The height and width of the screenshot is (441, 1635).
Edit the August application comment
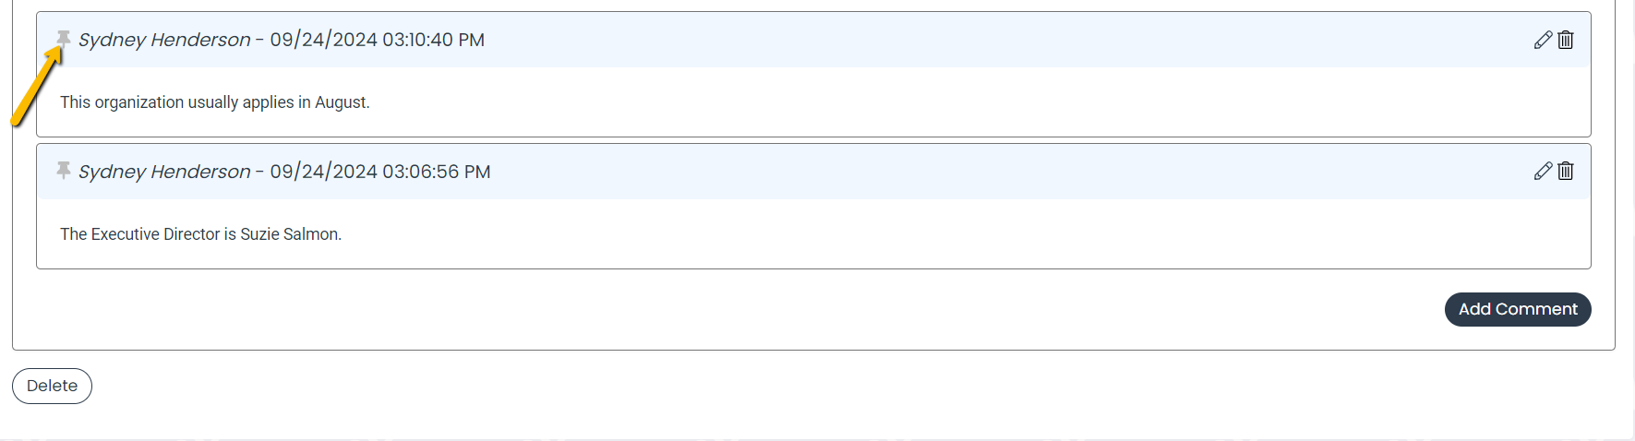pyautogui.click(x=1543, y=40)
